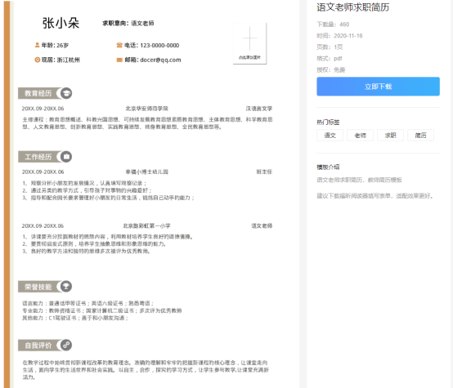This screenshot has width=453, height=388.
Task: Click the briefcase icon beside 工作经历
Action: tap(66, 157)
